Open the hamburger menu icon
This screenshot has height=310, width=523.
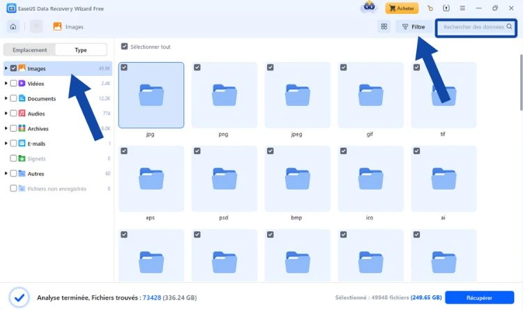[462, 8]
